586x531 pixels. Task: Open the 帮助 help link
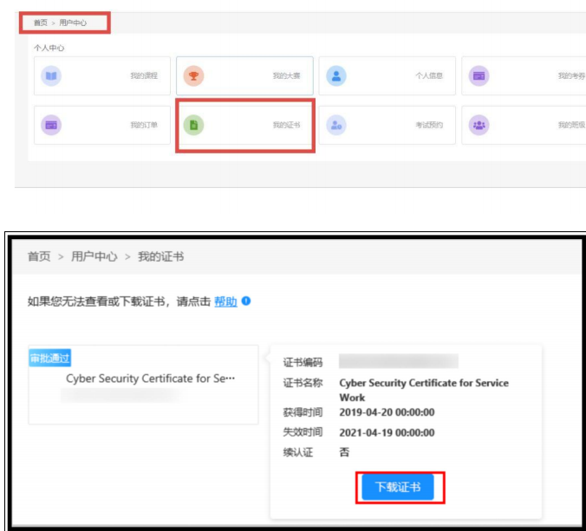(x=225, y=301)
